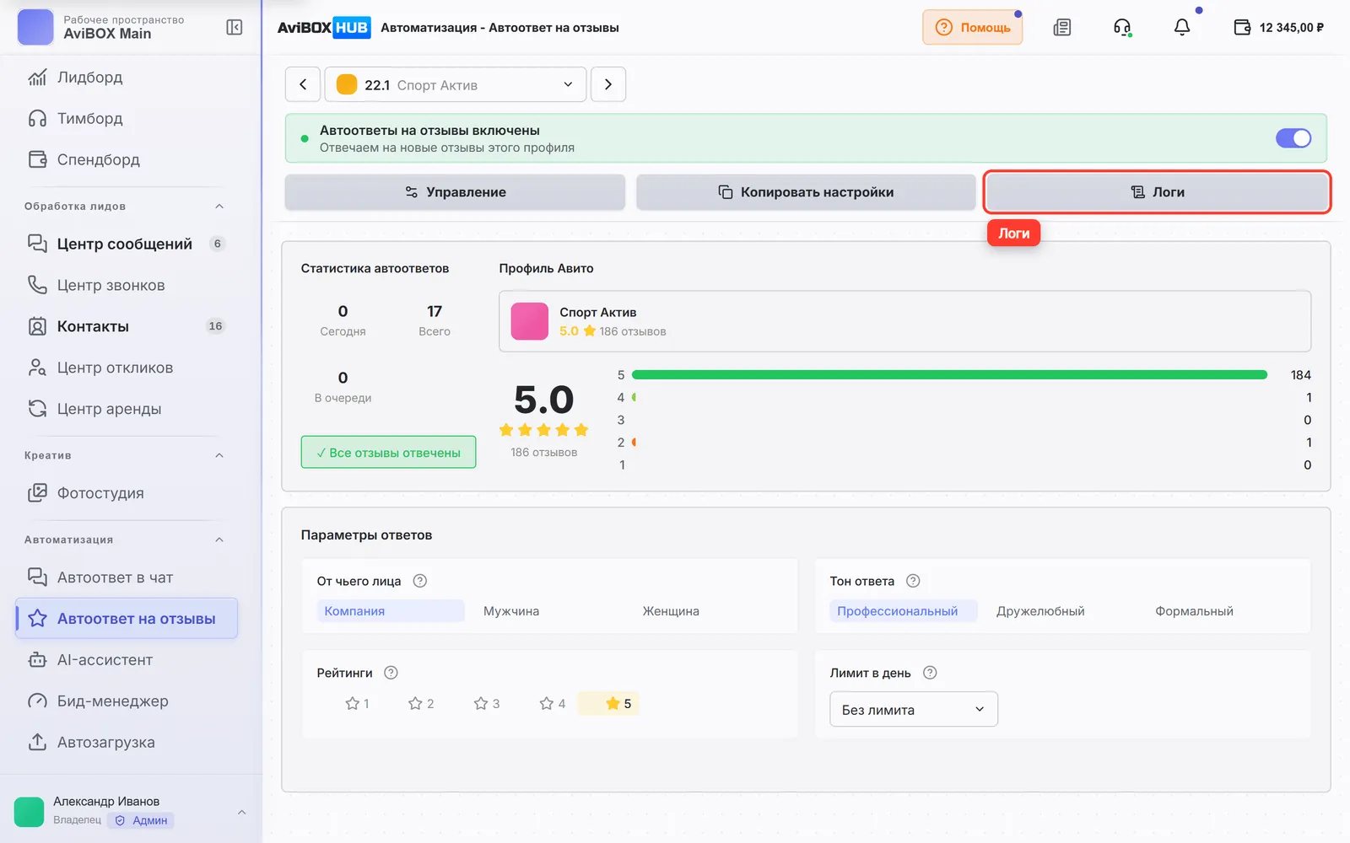1350x843 pixels.
Task: Click help icon next to Лимит в день
Action: point(930,673)
